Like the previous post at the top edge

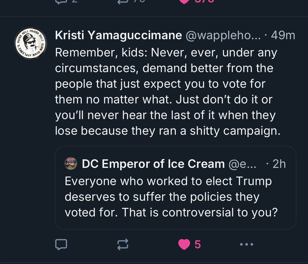(184, 1)
